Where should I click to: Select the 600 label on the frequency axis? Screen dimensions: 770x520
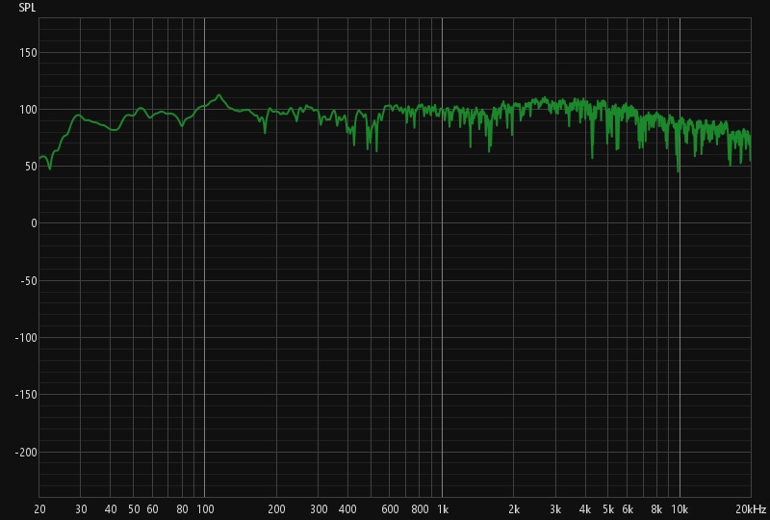[390, 509]
